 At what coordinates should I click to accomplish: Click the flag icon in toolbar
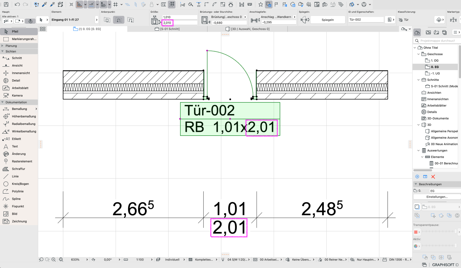(276, 4)
